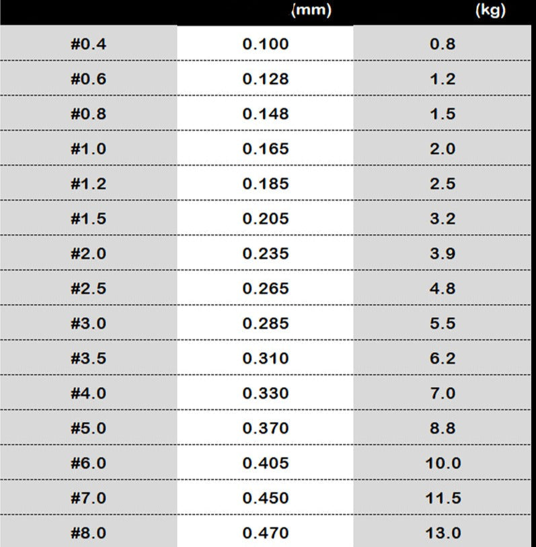Click the 3.2 kg value
The height and width of the screenshot is (547, 536).
tap(443, 219)
